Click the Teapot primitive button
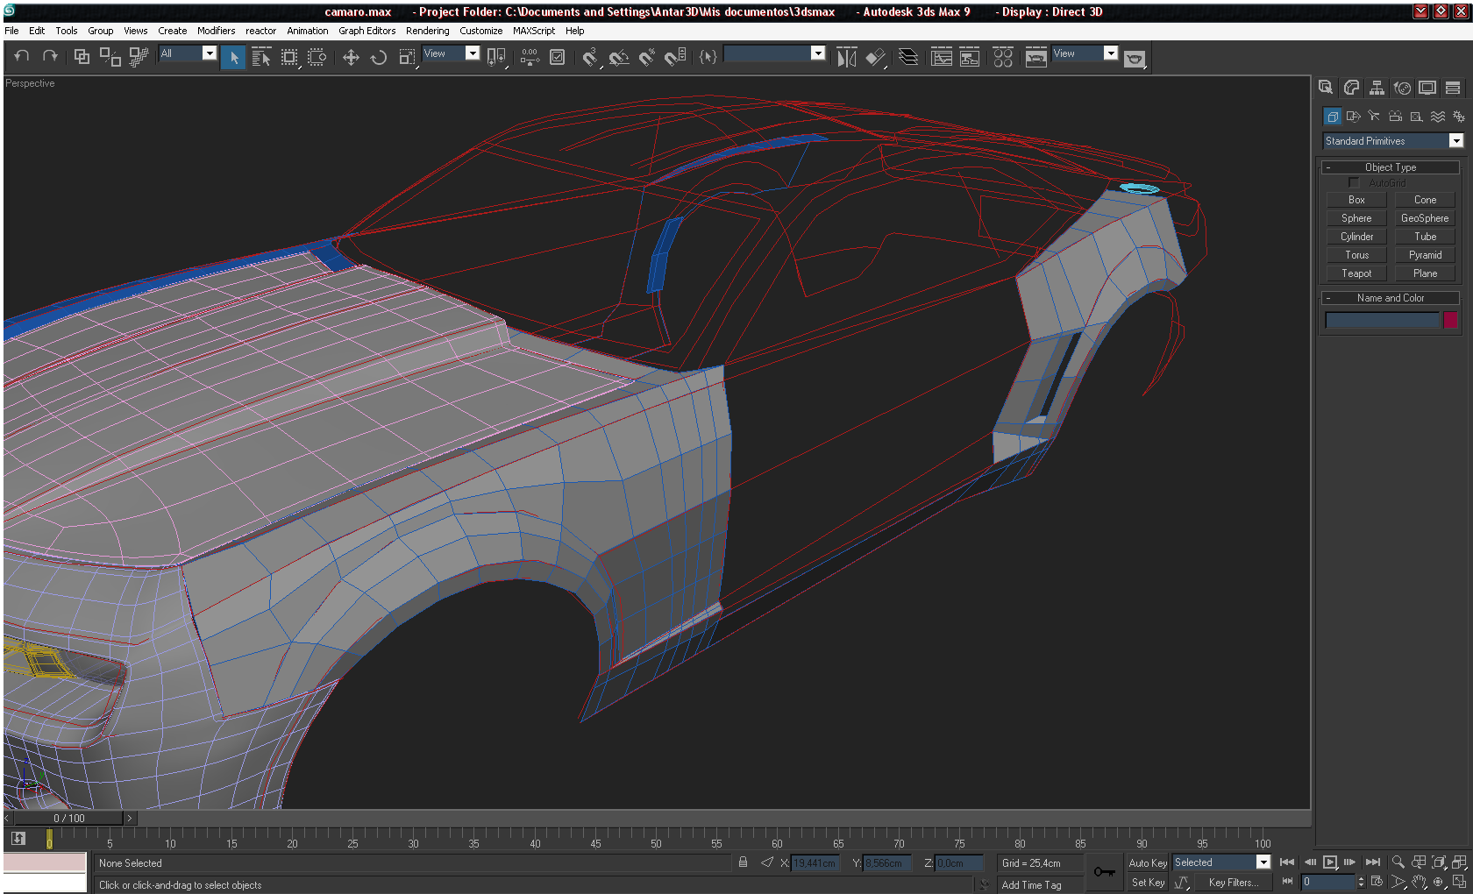The width and height of the screenshot is (1473, 894). click(1356, 273)
